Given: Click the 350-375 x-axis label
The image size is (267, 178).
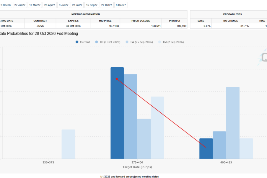Looking at the screenshot, I should click(48, 163).
